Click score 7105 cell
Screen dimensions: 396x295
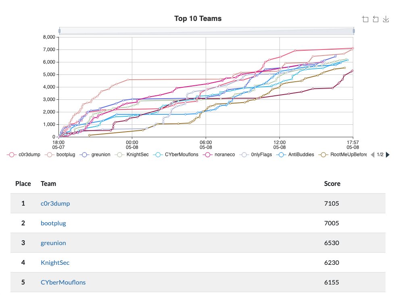coord(331,204)
